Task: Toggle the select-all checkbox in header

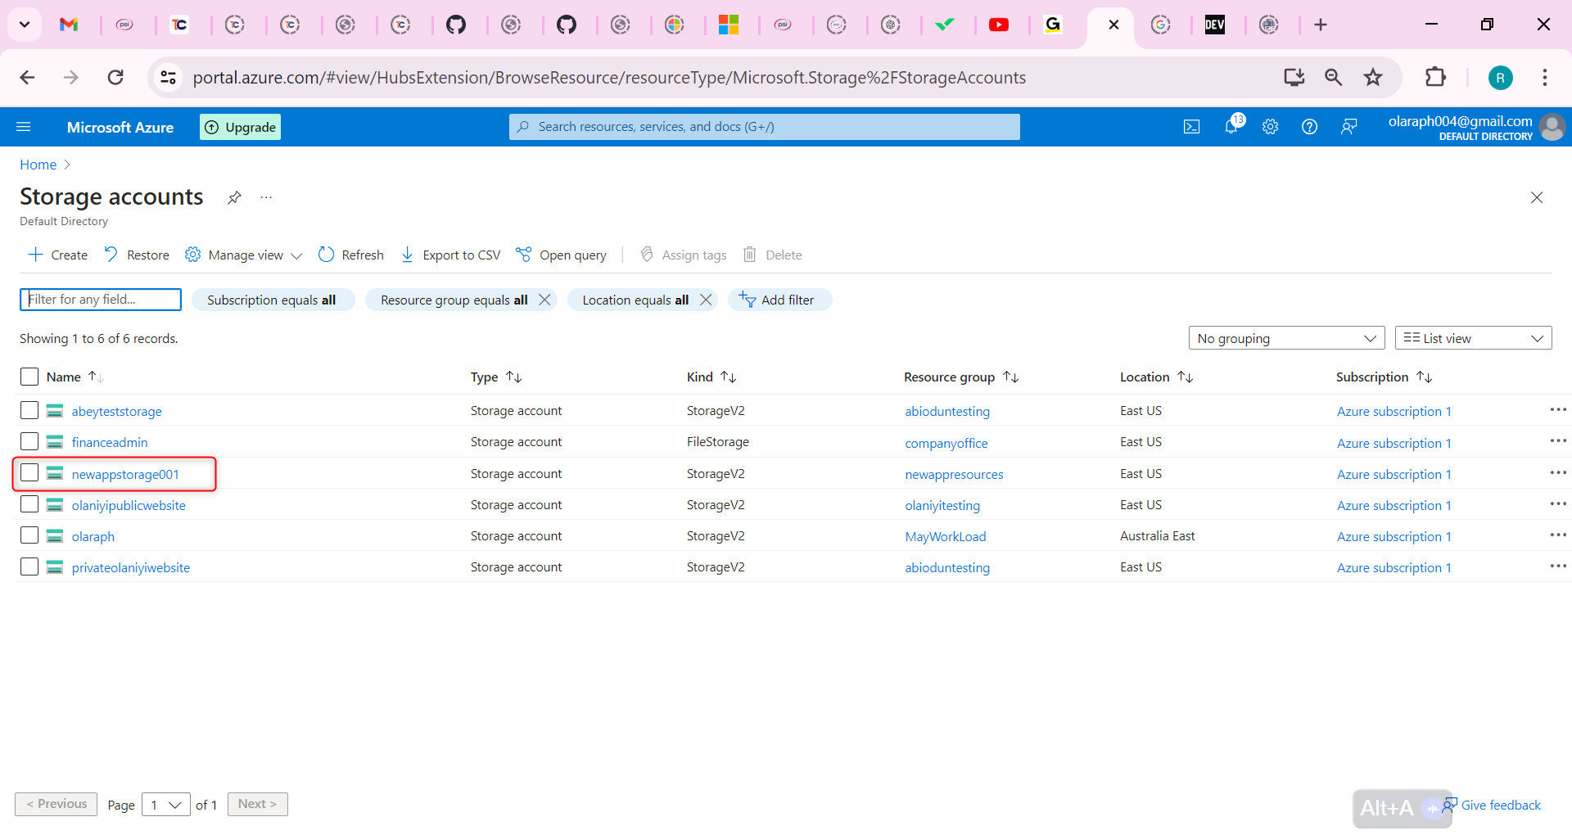Action: (x=29, y=377)
